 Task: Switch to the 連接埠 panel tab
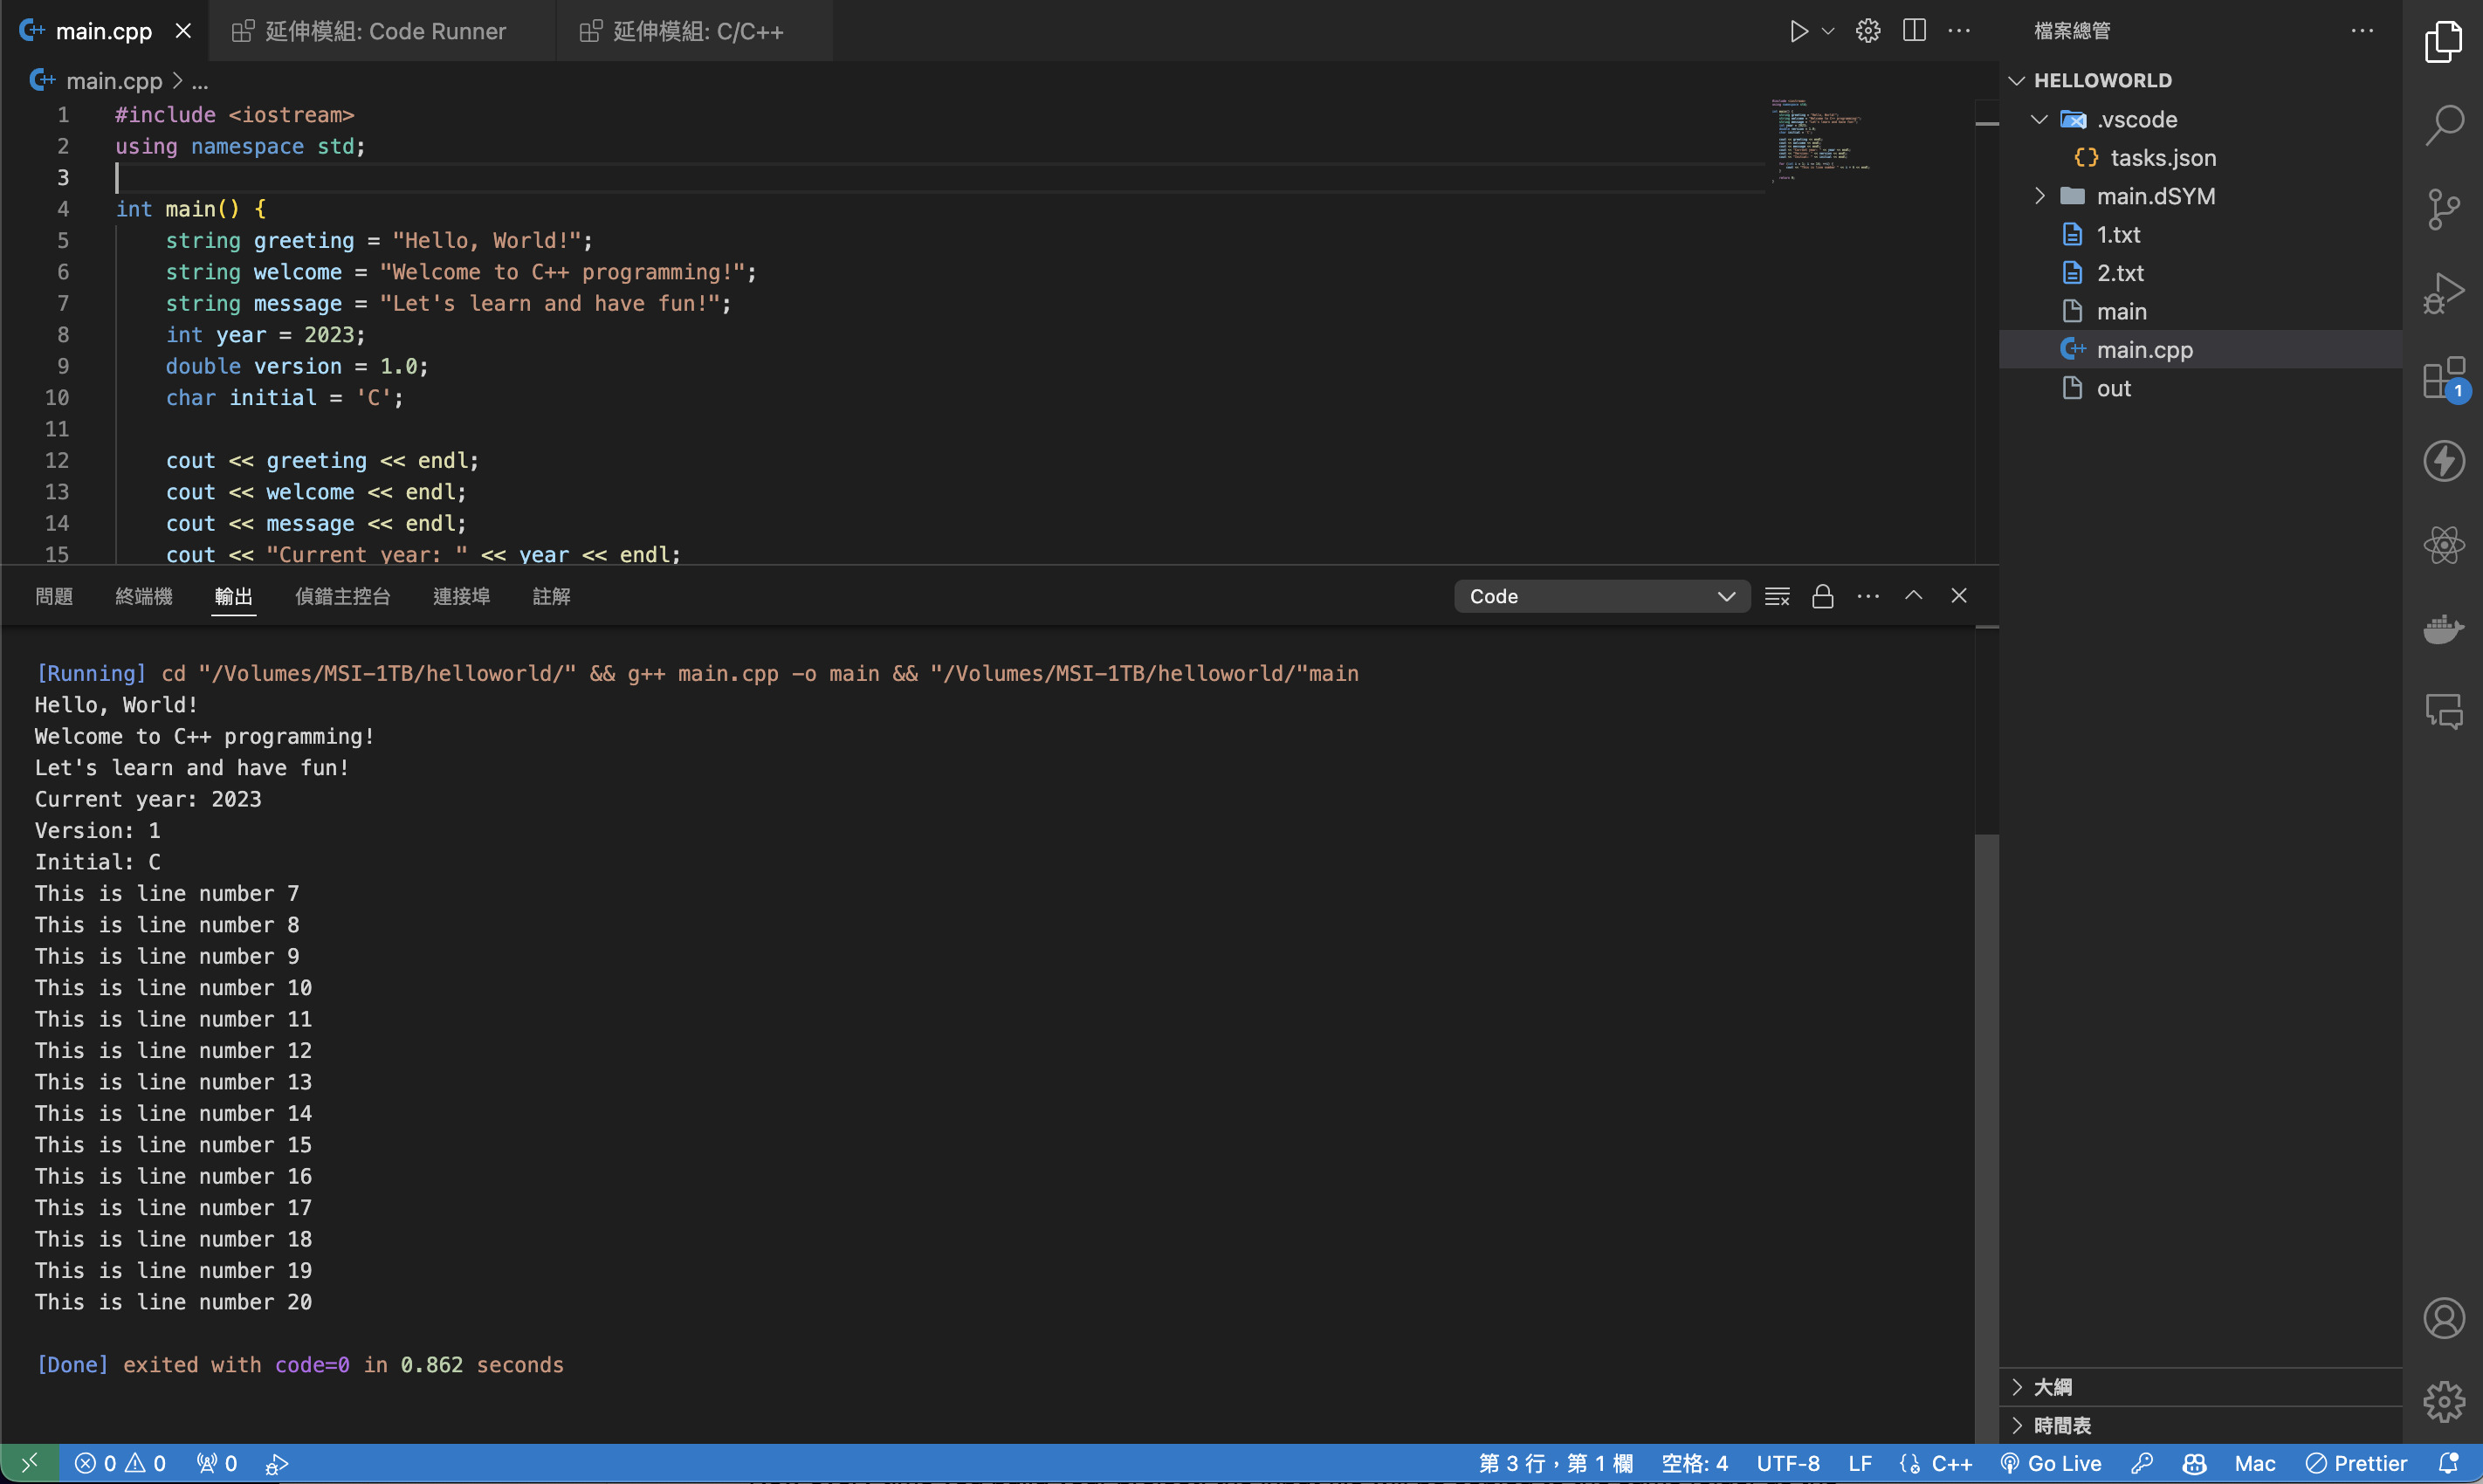(461, 596)
